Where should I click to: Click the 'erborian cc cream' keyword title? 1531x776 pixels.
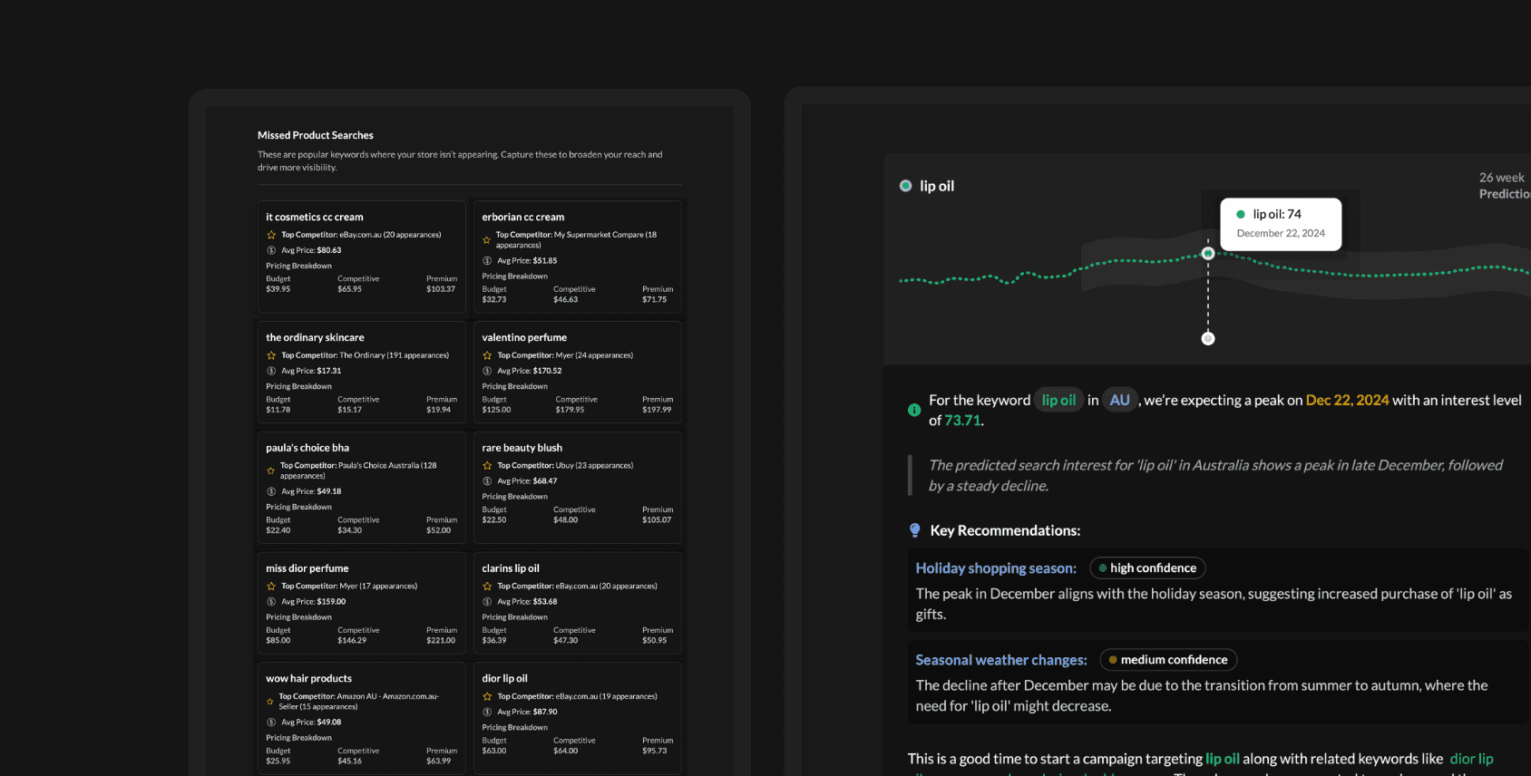pos(523,218)
